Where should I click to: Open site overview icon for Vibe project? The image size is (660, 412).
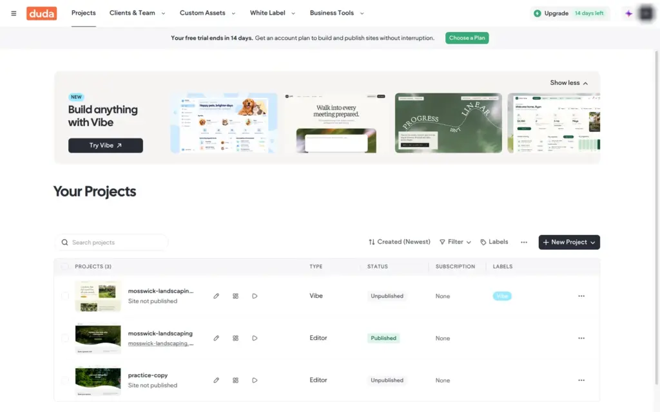click(x=235, y=296)
